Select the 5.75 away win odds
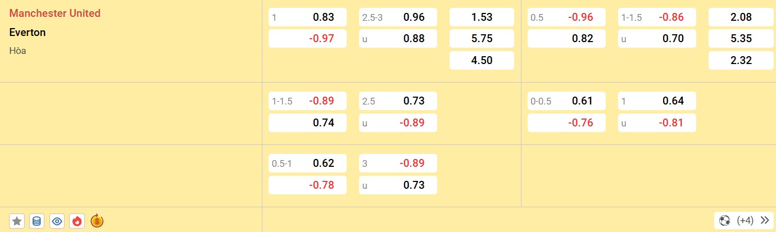The width and height of the screenshot is (776, 232). tap(482, 39)
